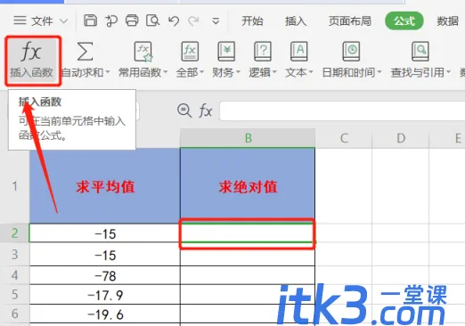Click the header cell 求绝对值
Screen dimensions: 465x326
[x=248, y=186]
